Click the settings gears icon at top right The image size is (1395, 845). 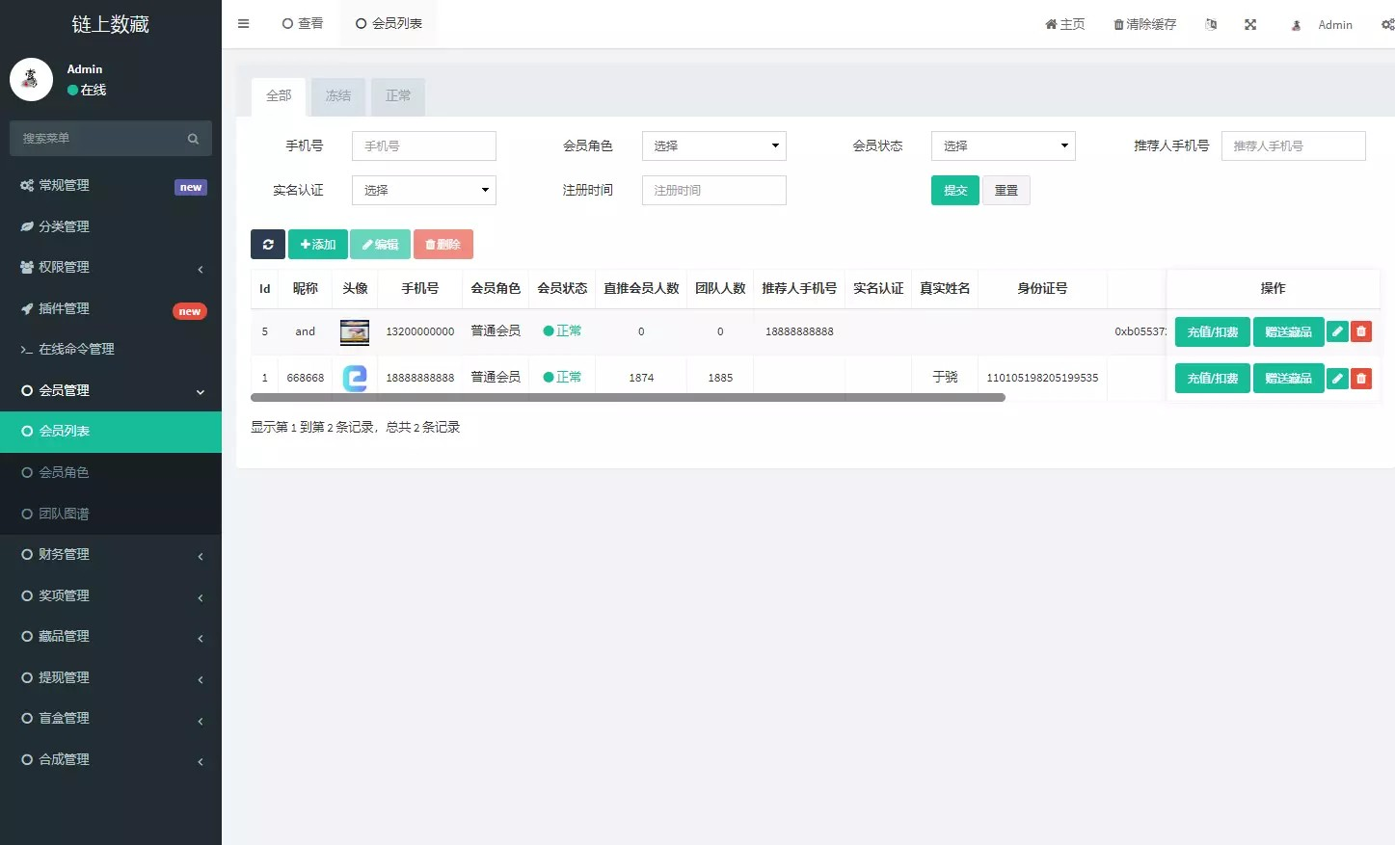(1387, 25)
